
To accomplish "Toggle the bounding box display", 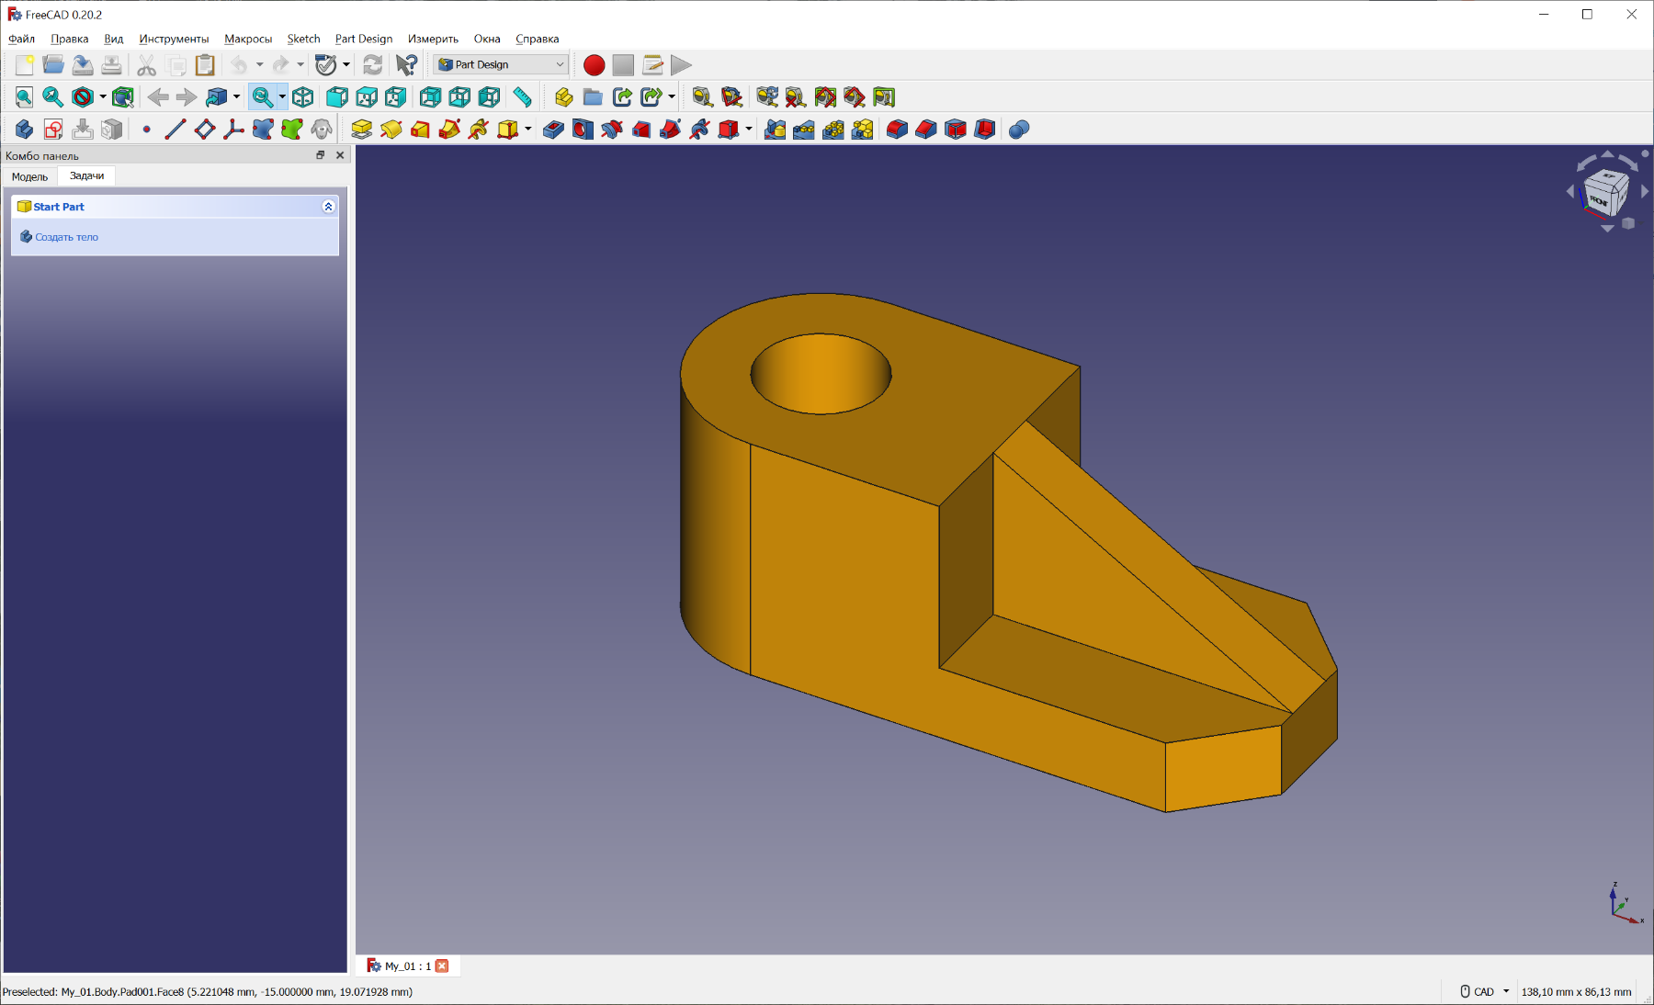I will point(123,97).
